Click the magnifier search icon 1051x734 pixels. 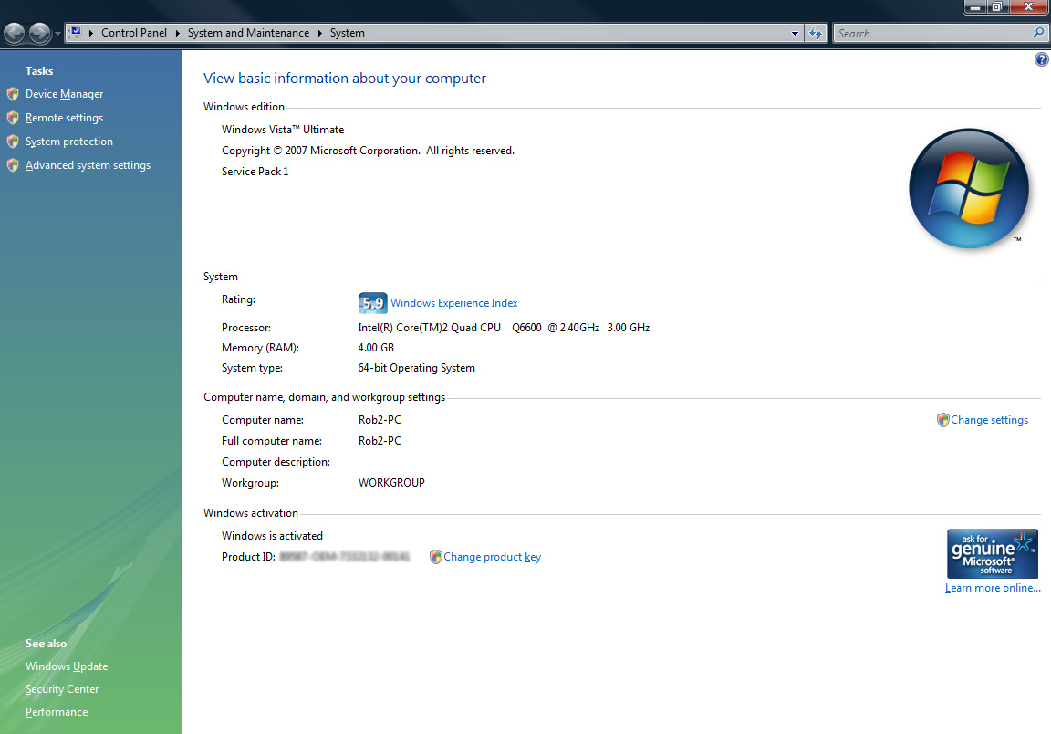click(x=1038, y=32)
